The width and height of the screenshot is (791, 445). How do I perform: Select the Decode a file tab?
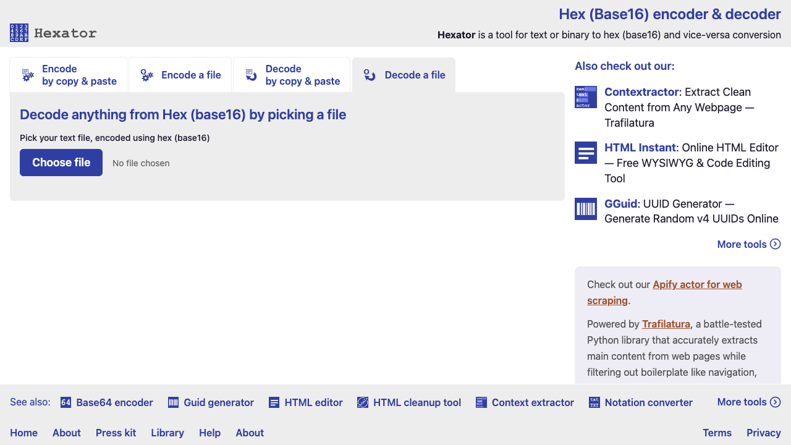pos(404,75)
